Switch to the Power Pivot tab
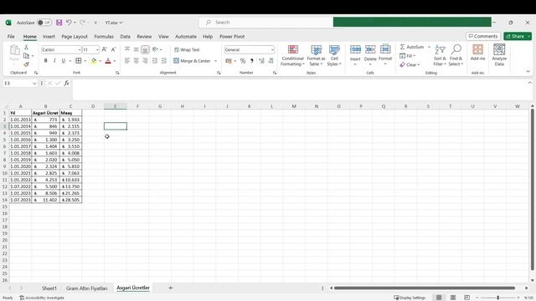The width and height of the screenshot is (536, 301). pos(232,37)
